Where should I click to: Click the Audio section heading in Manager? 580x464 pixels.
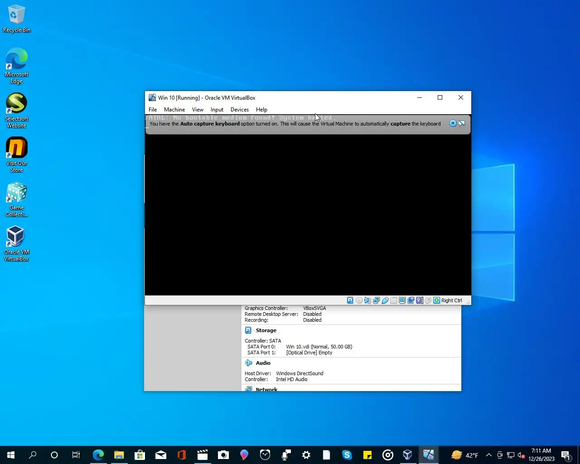click(263, 363)
